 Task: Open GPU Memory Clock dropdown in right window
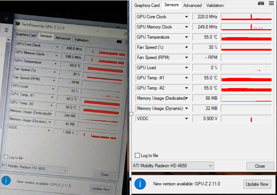pyautogui.click(x=186, y=27)
